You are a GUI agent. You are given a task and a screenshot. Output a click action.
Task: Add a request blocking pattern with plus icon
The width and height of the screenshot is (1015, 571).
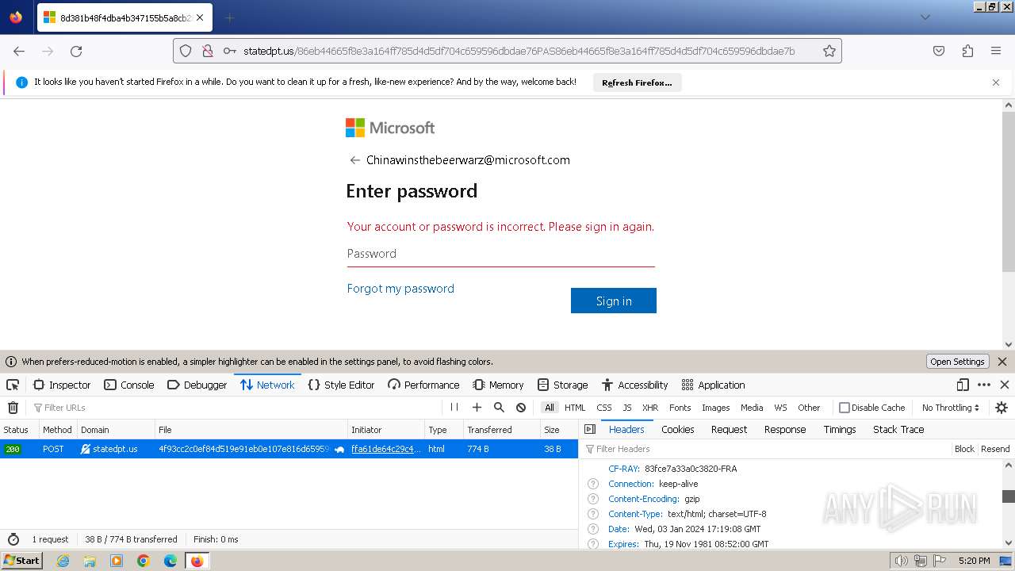[477, 408]
